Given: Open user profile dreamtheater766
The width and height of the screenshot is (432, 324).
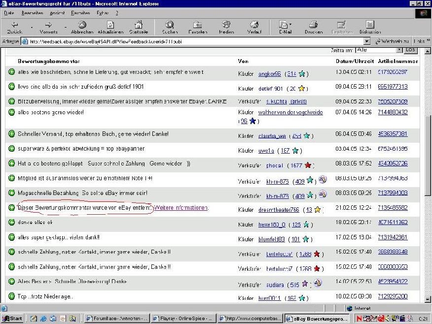Looking at the screenshot, I should 279,210.
